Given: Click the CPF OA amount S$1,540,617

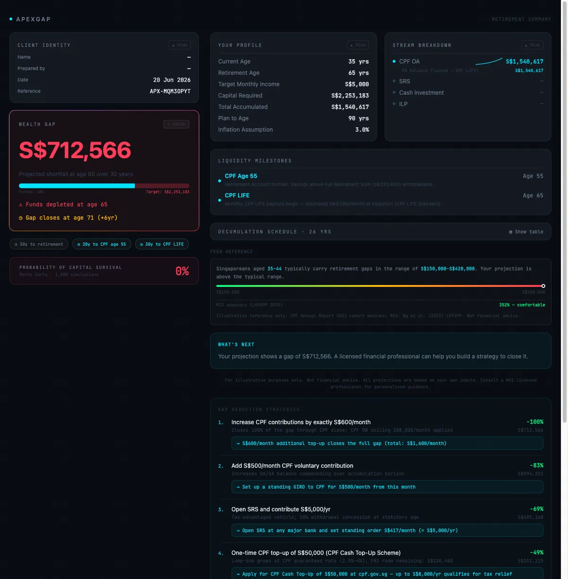Looking at the screenshot, I should pos(524,62).
